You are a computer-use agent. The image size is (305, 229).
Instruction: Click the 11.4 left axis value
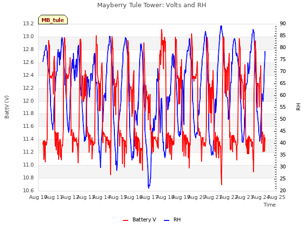point(28,139)
